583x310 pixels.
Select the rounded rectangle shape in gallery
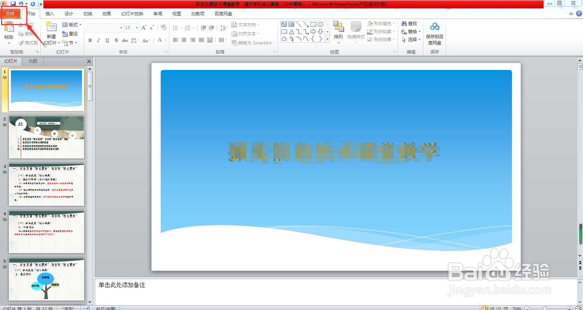284,32
